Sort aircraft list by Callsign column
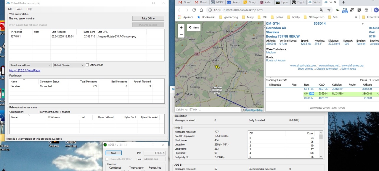 (x=337, y=85)
